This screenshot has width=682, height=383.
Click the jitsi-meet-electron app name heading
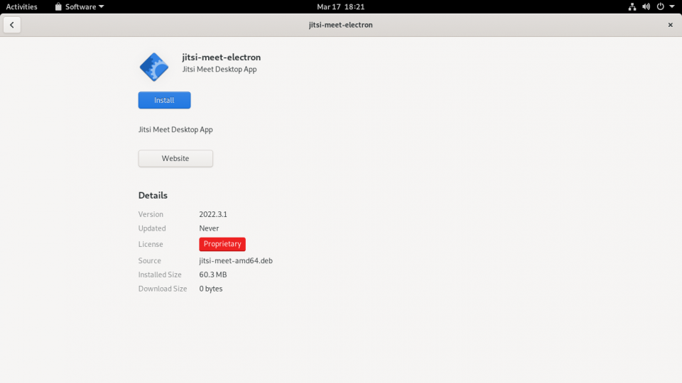coord(222,57)
